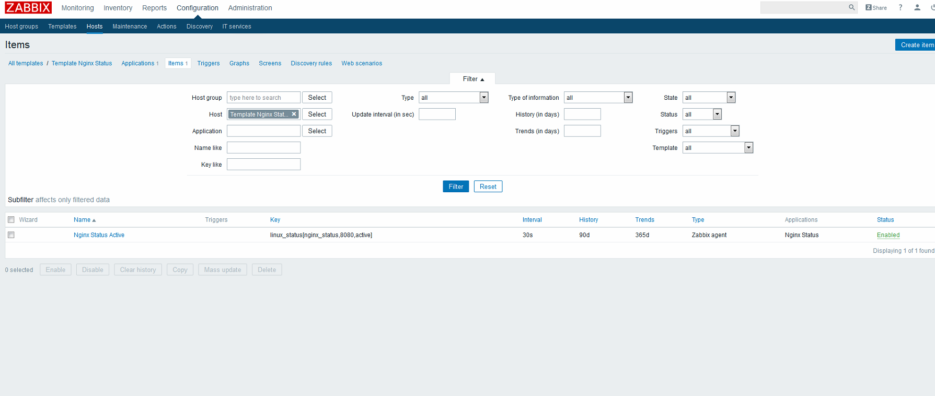Viewport: 935px width, 396px height.
Task: Focus the top global search box
Action: pos(803,7)
